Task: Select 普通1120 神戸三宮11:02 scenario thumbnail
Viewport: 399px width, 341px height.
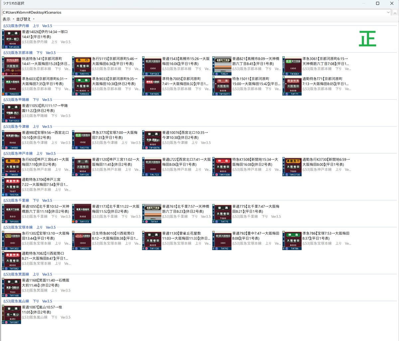Action: point(81,167)
